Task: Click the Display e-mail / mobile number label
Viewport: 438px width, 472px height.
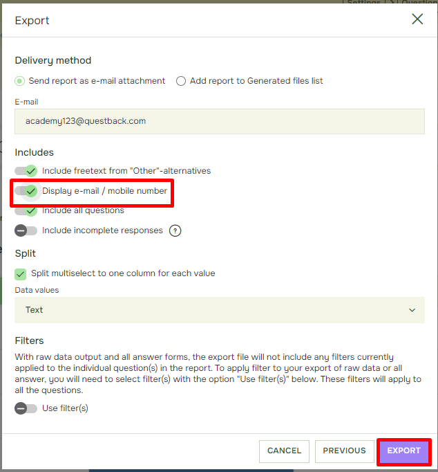Action: [x=104, y=191]
